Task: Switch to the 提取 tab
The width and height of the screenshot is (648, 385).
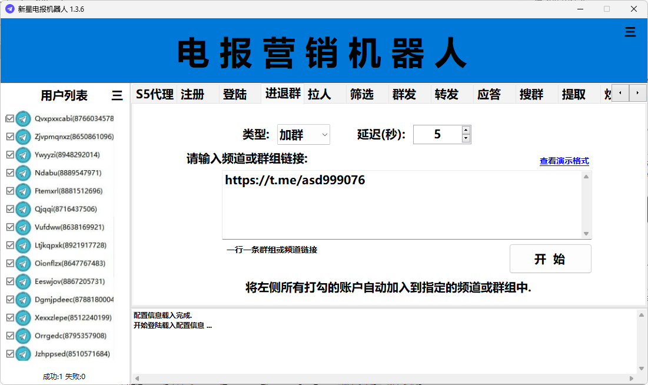Action: tap(579, 94)
